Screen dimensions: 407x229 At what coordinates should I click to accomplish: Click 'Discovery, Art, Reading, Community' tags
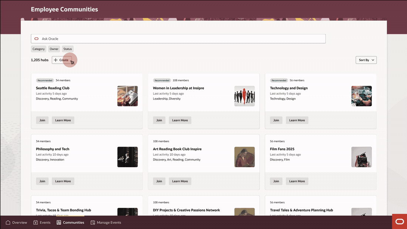pos(176,160)
